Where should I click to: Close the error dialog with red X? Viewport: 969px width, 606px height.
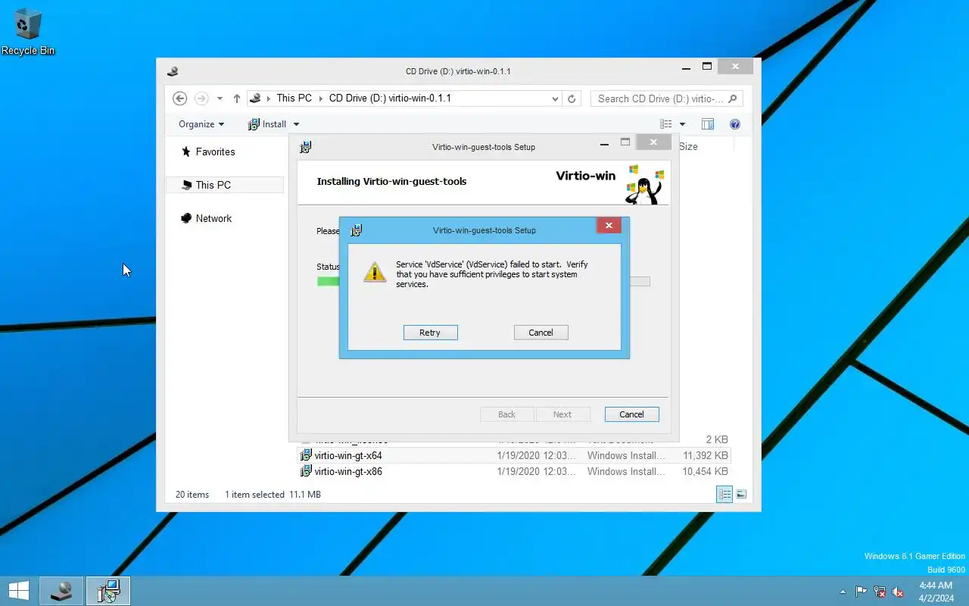pyautogui.click(x=609, y=226)
